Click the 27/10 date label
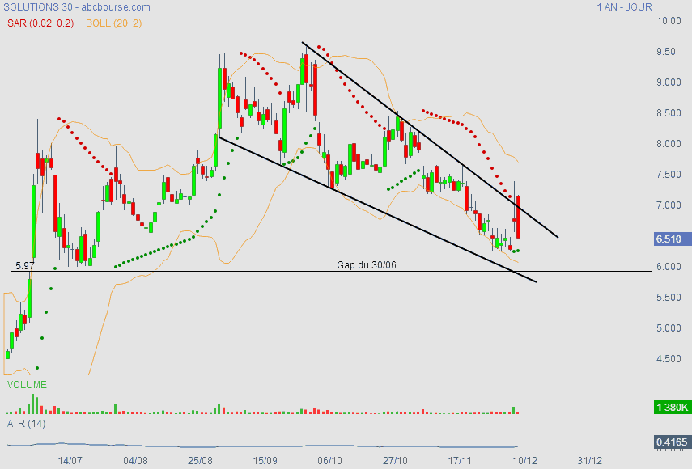The width and height of the screenshot is (692, 469). (395, 461)
